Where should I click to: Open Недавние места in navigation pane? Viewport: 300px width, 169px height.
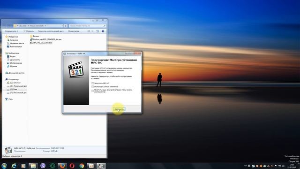(x=15, y=43)
